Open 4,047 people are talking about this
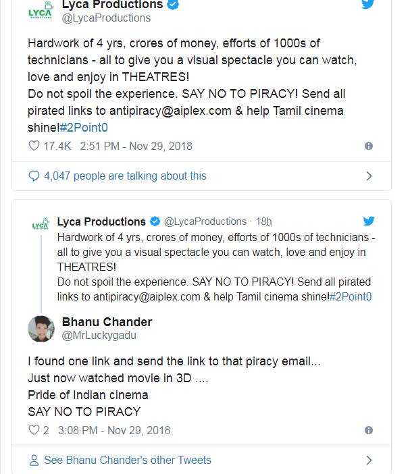Screen dimensions: 410x474 pyautogui.click(x=125, y=176)
